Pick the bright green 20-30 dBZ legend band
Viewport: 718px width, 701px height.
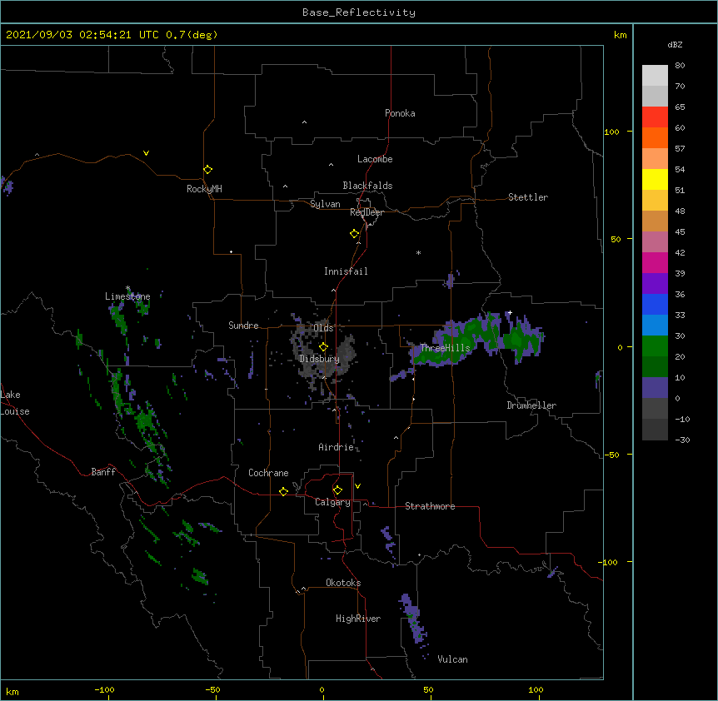coord(655,346)
